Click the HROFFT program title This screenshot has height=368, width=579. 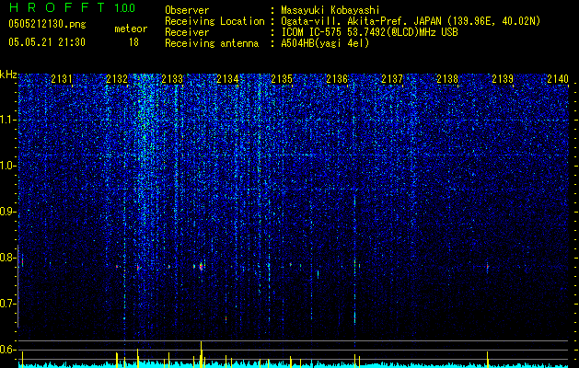[57, 7]
